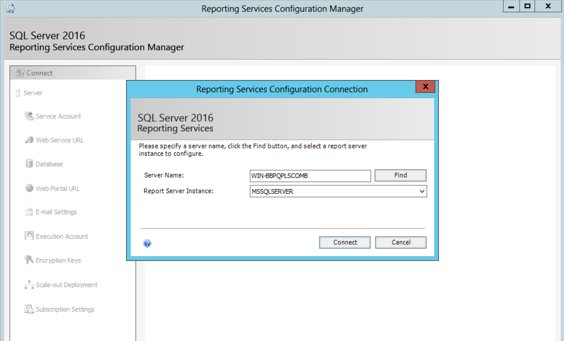The image size is (564, 341).
Task: Click the Scale-out Deployment icon
Action: [x=29, y=284]
